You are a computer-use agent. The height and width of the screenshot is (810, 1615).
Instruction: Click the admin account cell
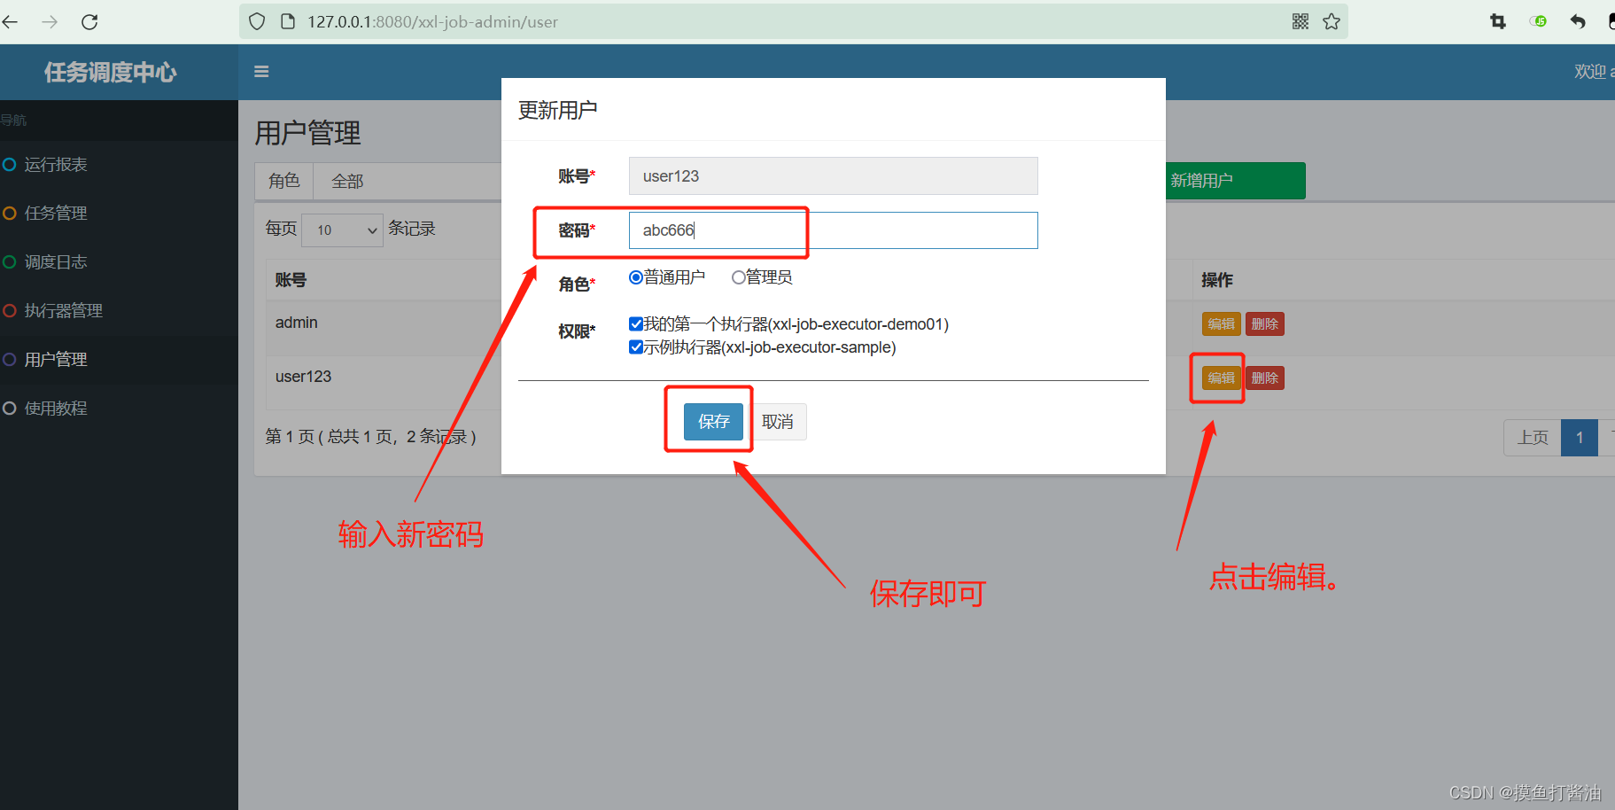[x=296, y=323]
